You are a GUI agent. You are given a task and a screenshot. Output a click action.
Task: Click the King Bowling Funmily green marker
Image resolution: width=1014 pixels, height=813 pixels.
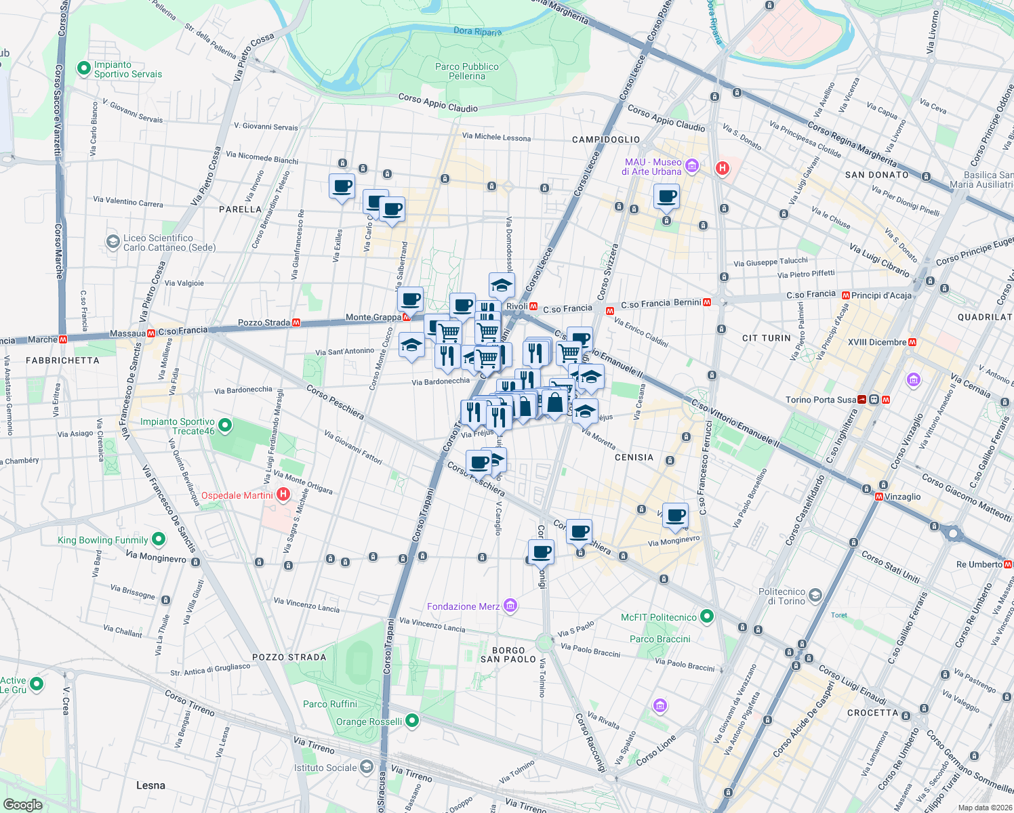[157, 539]
